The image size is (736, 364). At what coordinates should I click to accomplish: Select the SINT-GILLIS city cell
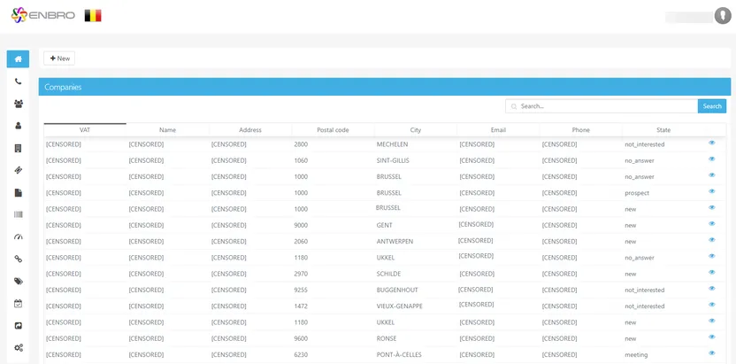pos(393,160)
